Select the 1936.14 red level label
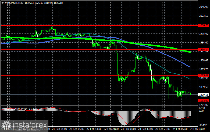Viewport: 210px width, 132px height. tap(204, 50)
